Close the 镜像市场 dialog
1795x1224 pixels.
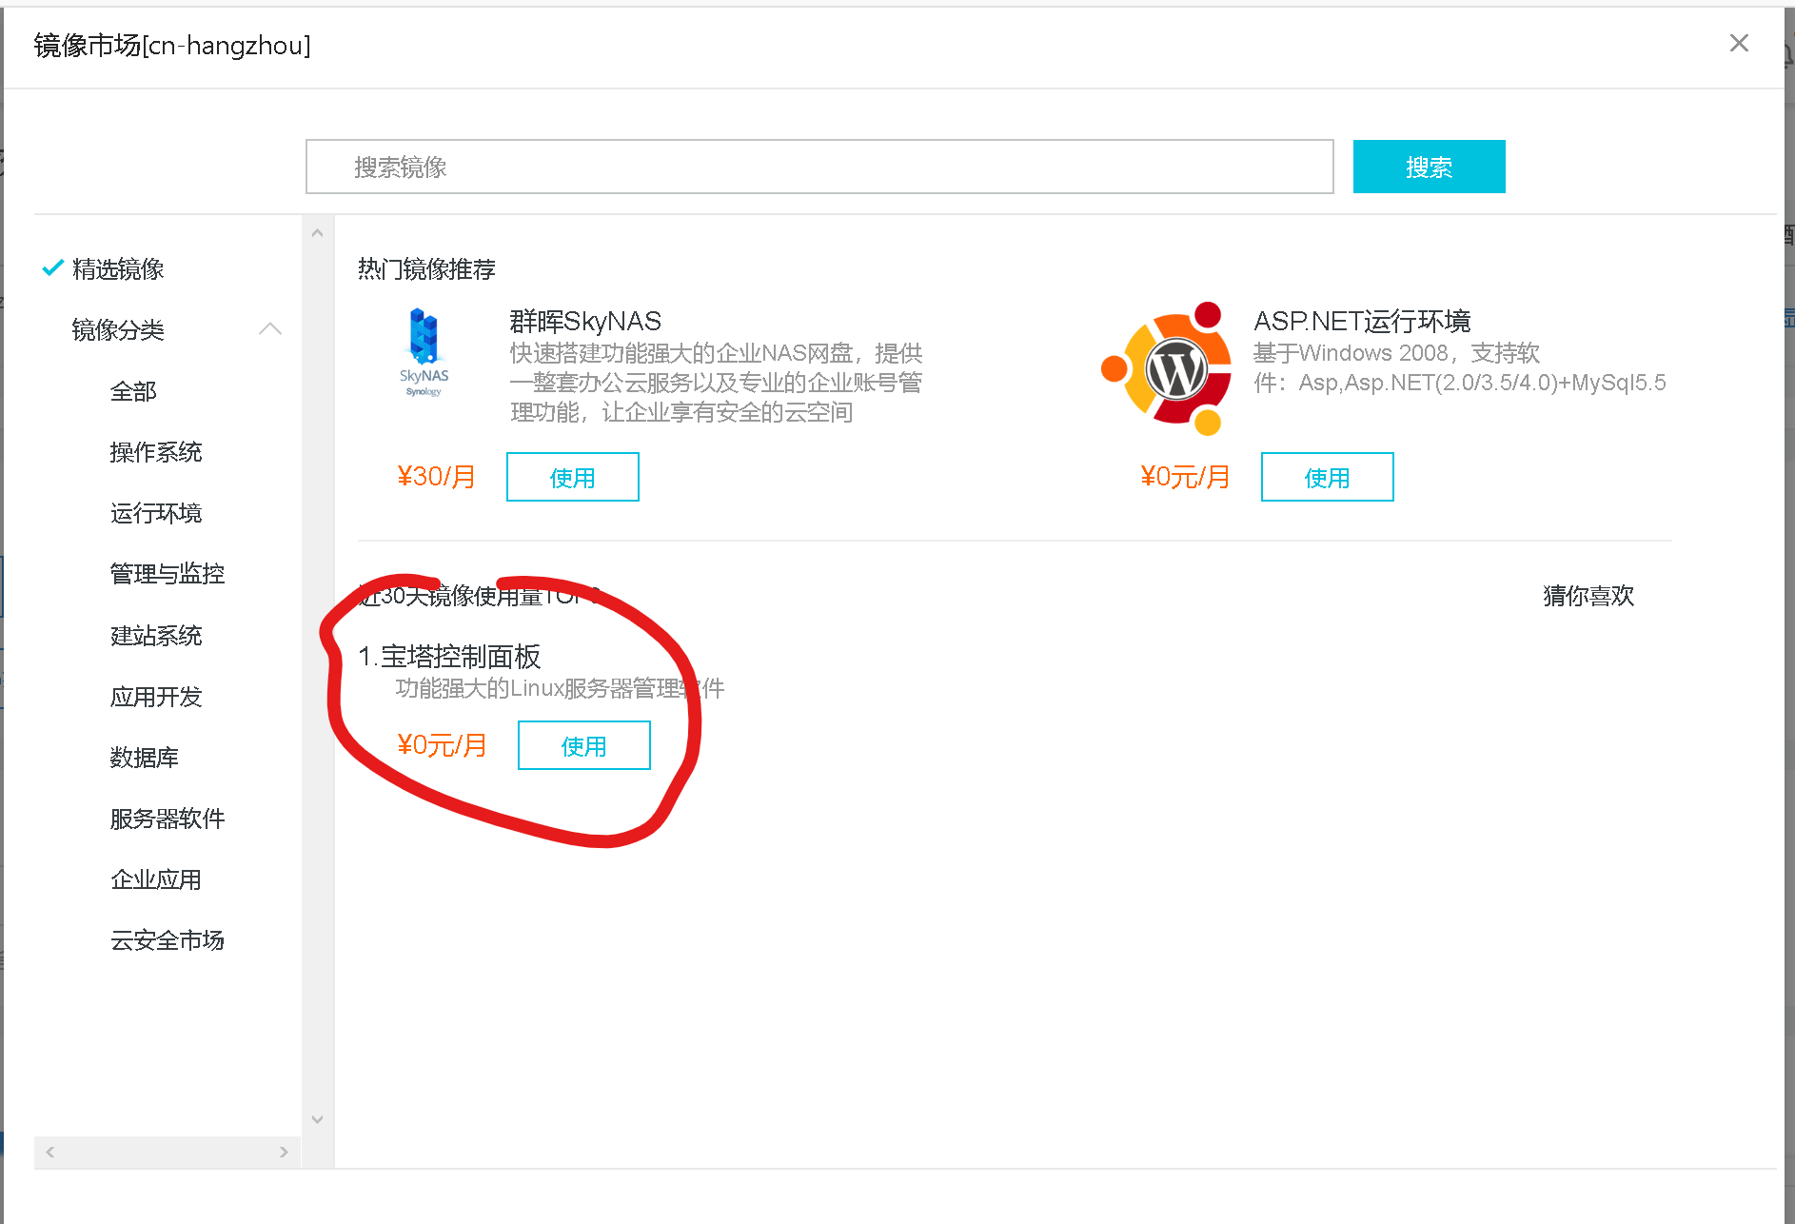tap(1739, 43)
